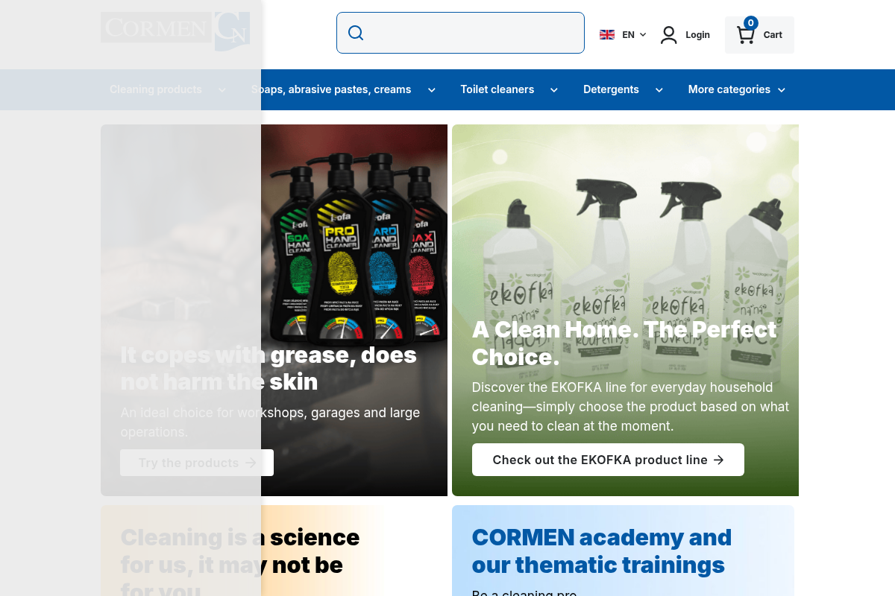Open the Cleaning products menu
Viewport: 895px width, 596px height.
tap(156, 89)
